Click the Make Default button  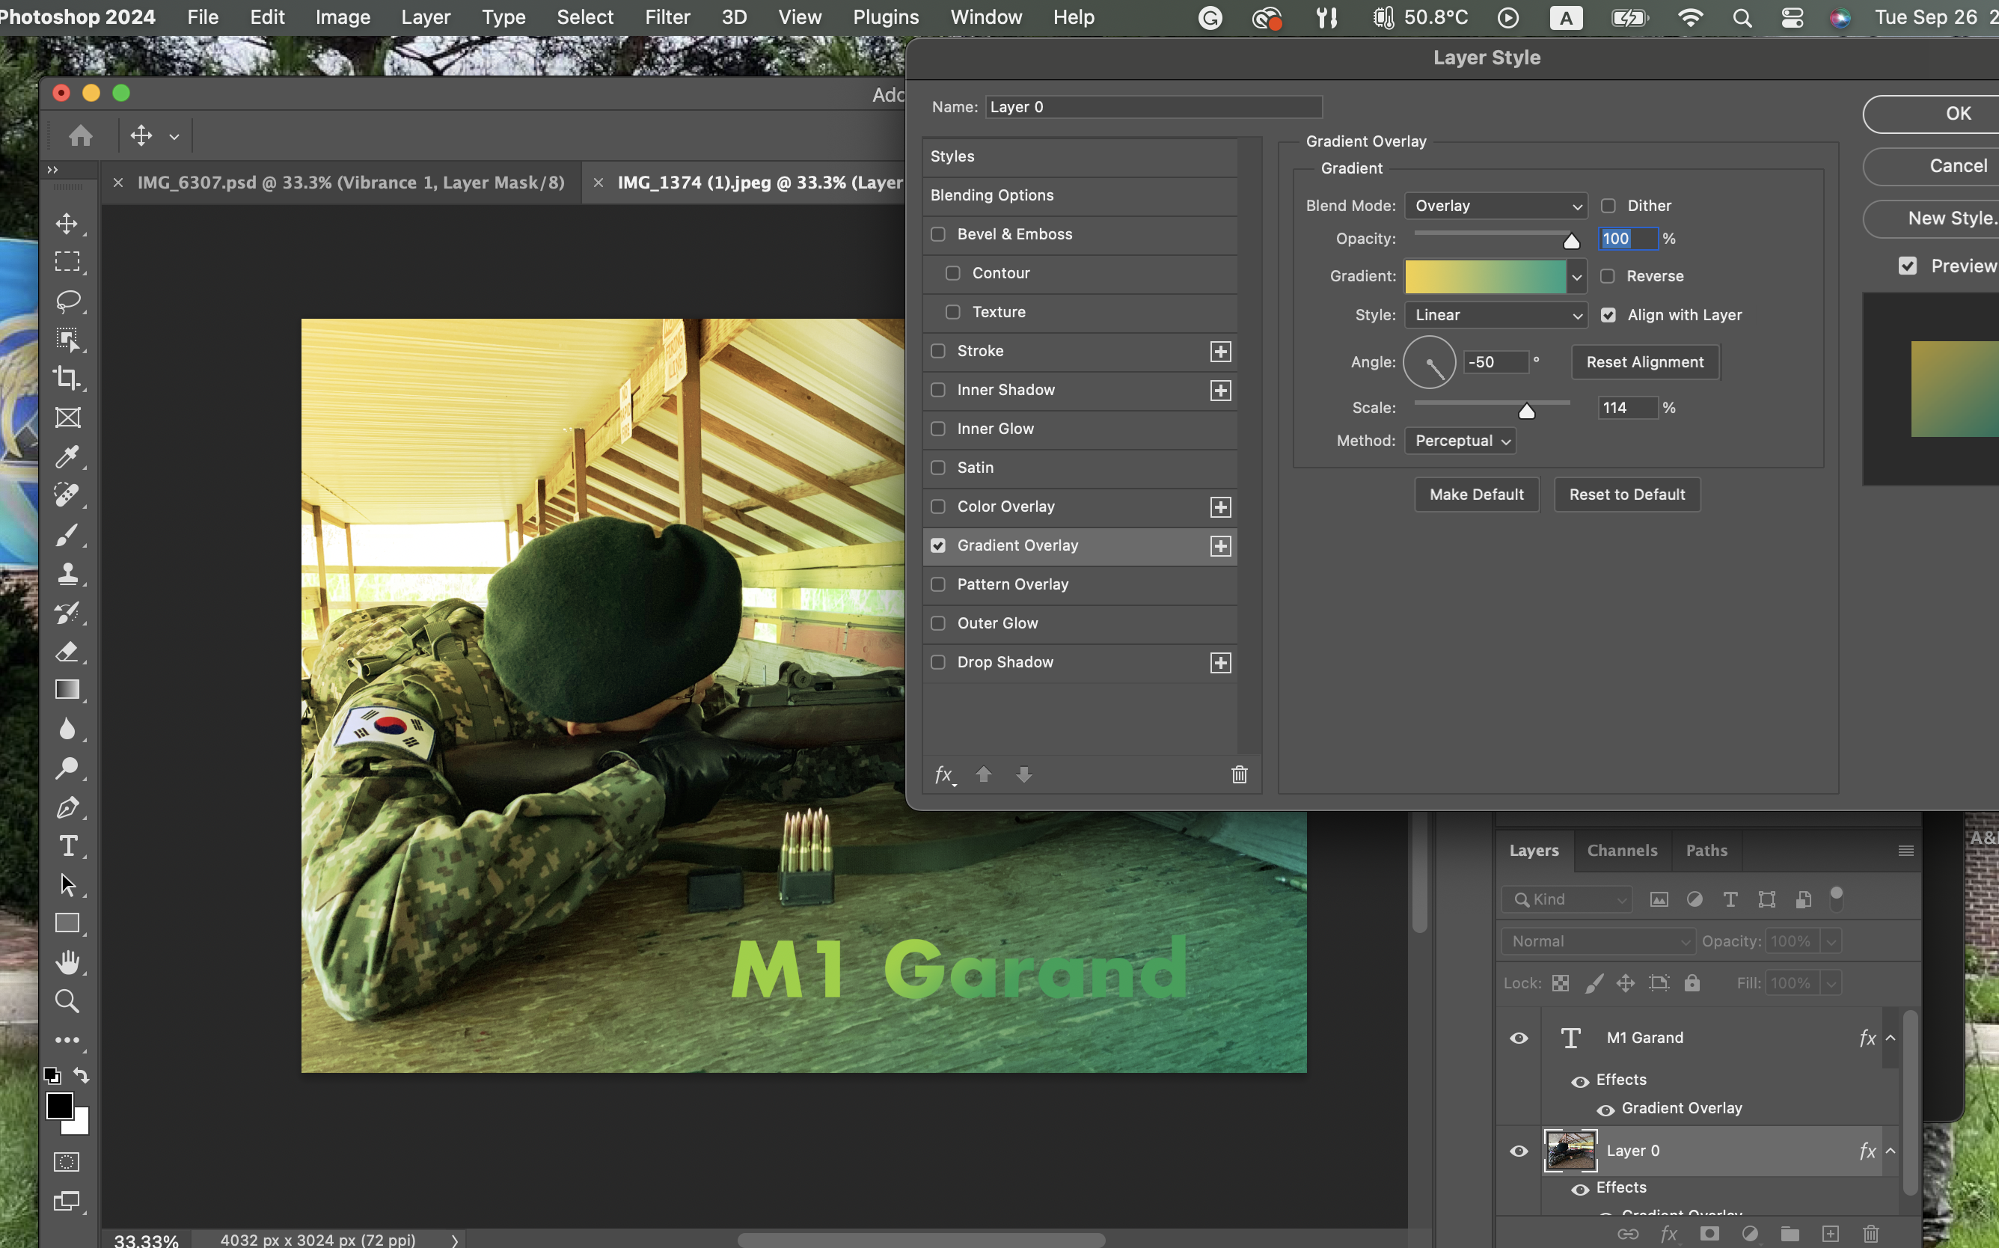pyautogui.click(x=1476, y=495)
